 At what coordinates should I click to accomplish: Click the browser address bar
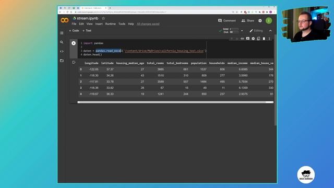152,12
